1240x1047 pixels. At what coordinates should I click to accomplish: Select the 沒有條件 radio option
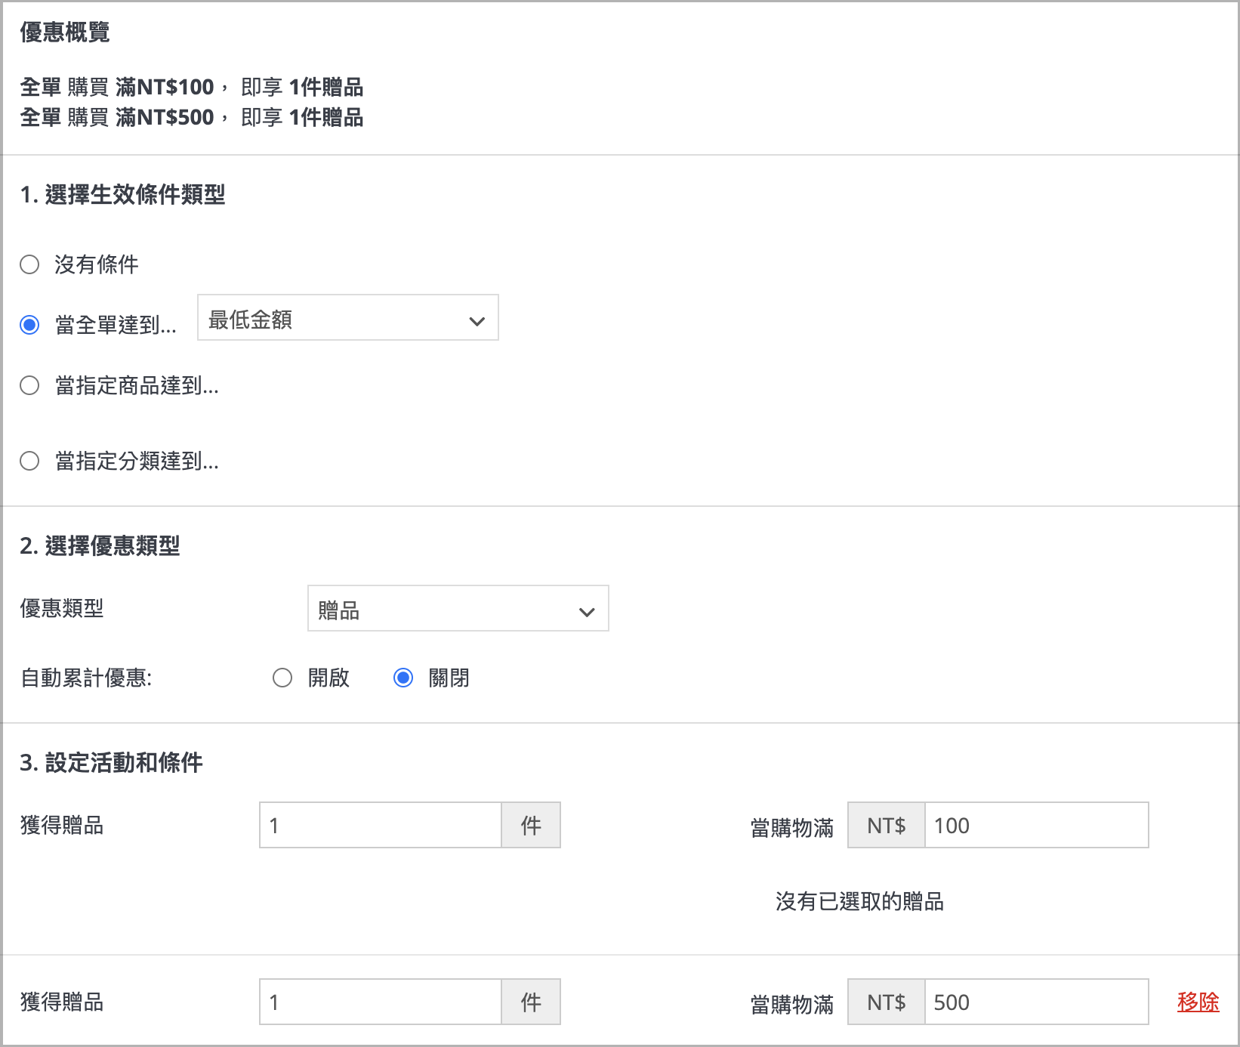(29, 264)
